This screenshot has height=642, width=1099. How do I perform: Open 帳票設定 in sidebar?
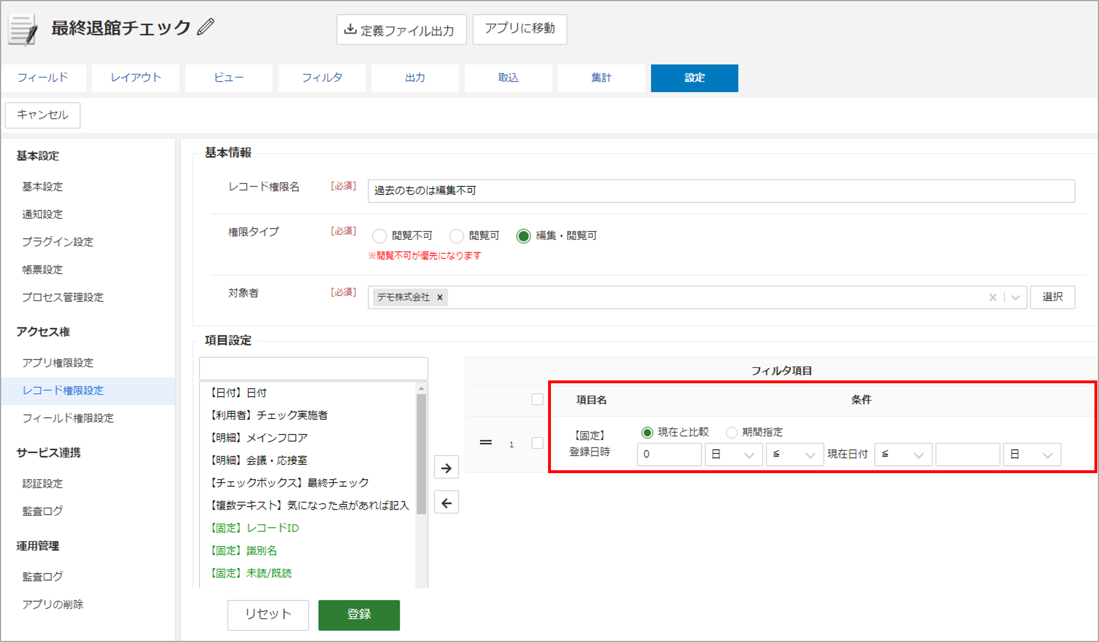pos(42,270)
